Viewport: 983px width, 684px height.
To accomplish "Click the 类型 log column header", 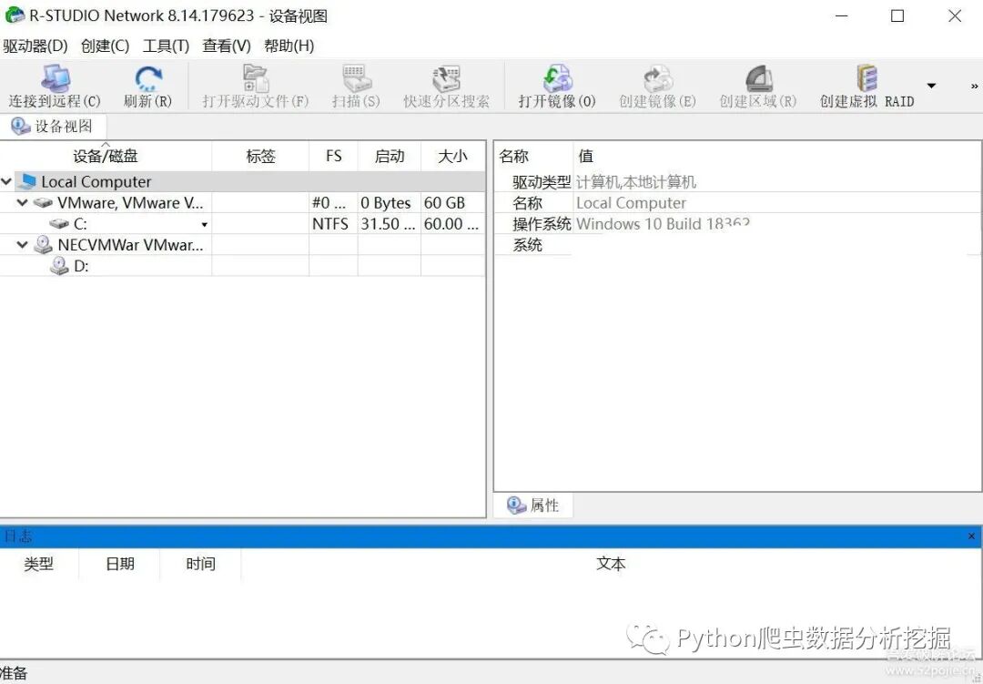I will 39,564.
